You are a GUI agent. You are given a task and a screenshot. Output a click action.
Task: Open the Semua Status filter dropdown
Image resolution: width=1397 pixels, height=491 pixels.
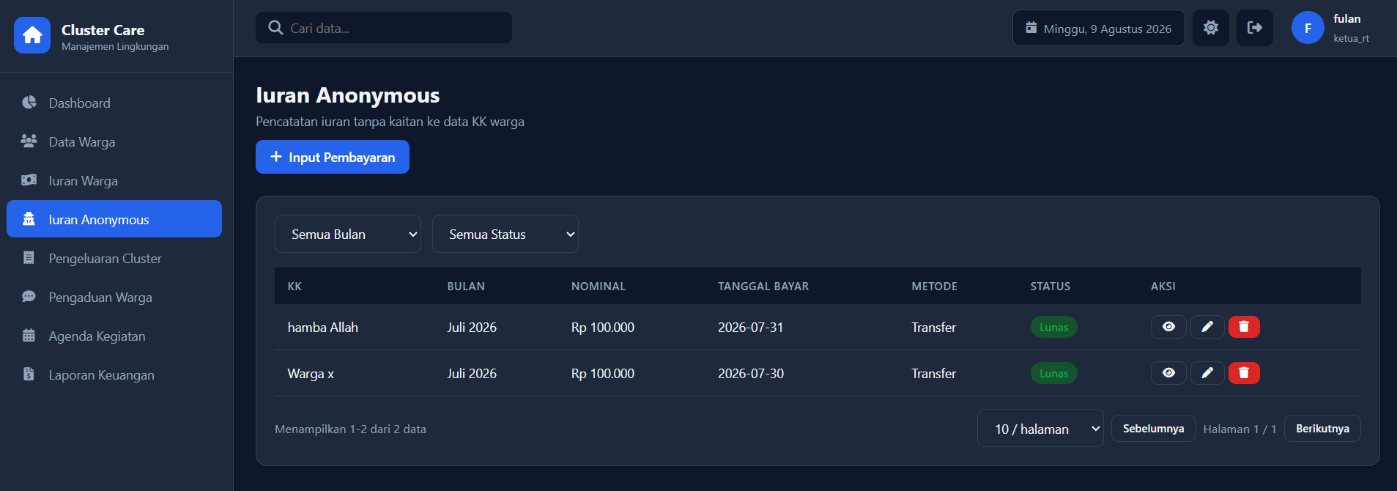point(505,234)
